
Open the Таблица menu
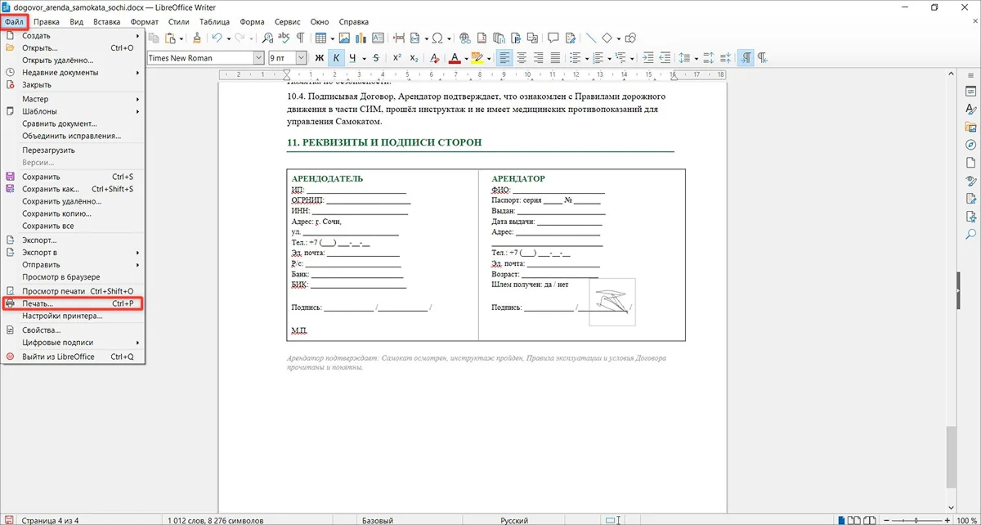214,21
